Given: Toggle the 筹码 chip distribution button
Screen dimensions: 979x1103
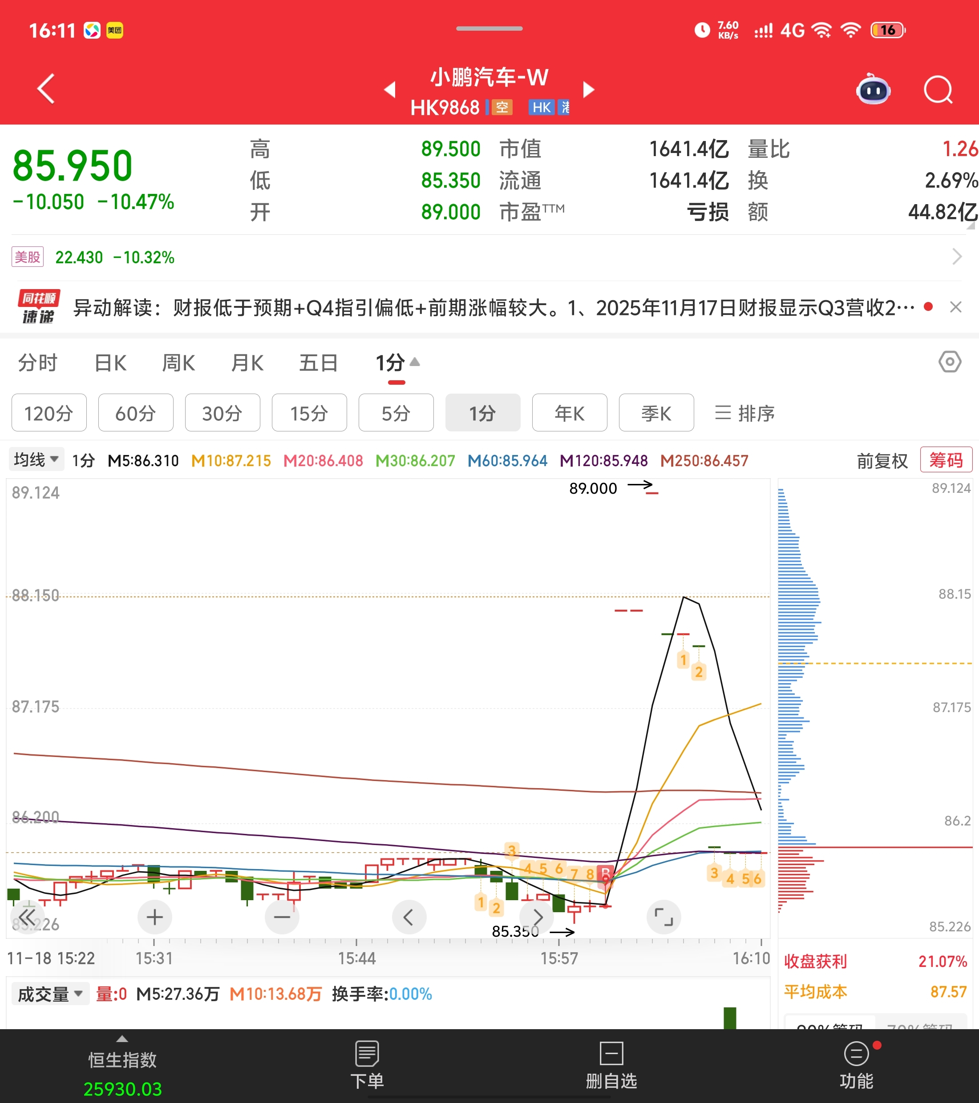Looking at the screenshot, I should [x=946, y=460].
